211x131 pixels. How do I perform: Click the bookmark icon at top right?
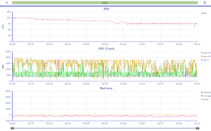tap(205, 2)
